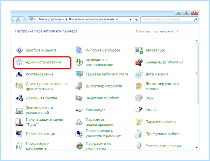The height and width of the screenshot is (161, 210).
Task: Click the Гаджеты рабочего стола icon
Action: point(79,74)
